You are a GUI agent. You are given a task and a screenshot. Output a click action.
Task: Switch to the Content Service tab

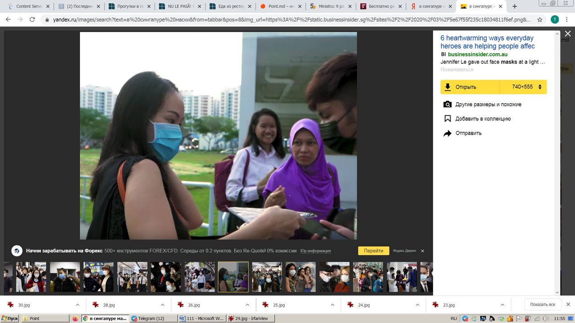pos(29,7)
